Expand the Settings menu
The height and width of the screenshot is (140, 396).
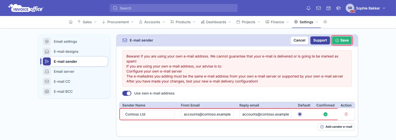(306, 22)
